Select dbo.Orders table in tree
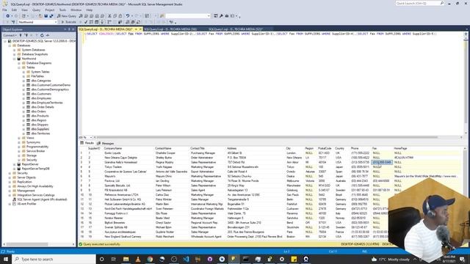 click(x=38, y=111)
